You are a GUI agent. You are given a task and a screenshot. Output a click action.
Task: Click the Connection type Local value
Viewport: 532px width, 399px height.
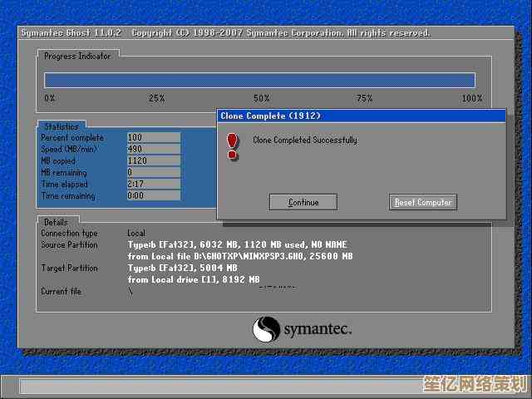point(136,234)
